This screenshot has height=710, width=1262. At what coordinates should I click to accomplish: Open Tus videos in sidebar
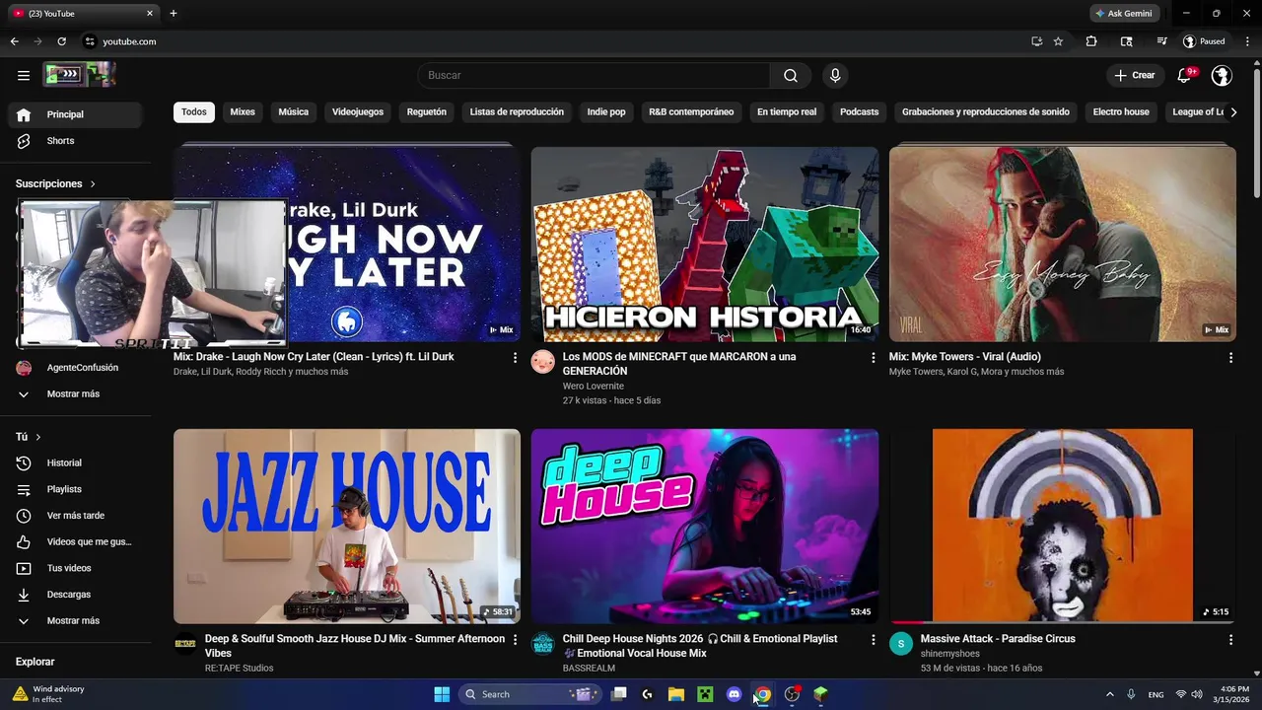[x=75, y=568]
